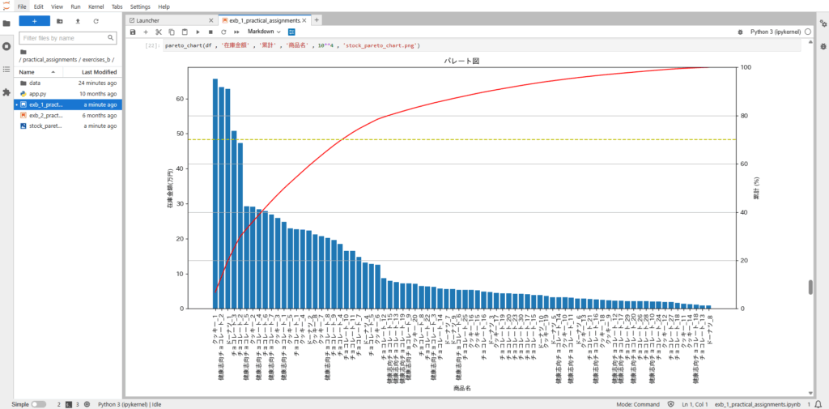Open the Running Terminals and Kernels sidebar
Viewport: 829px width, 409px height.
click(x=6, y=46)
